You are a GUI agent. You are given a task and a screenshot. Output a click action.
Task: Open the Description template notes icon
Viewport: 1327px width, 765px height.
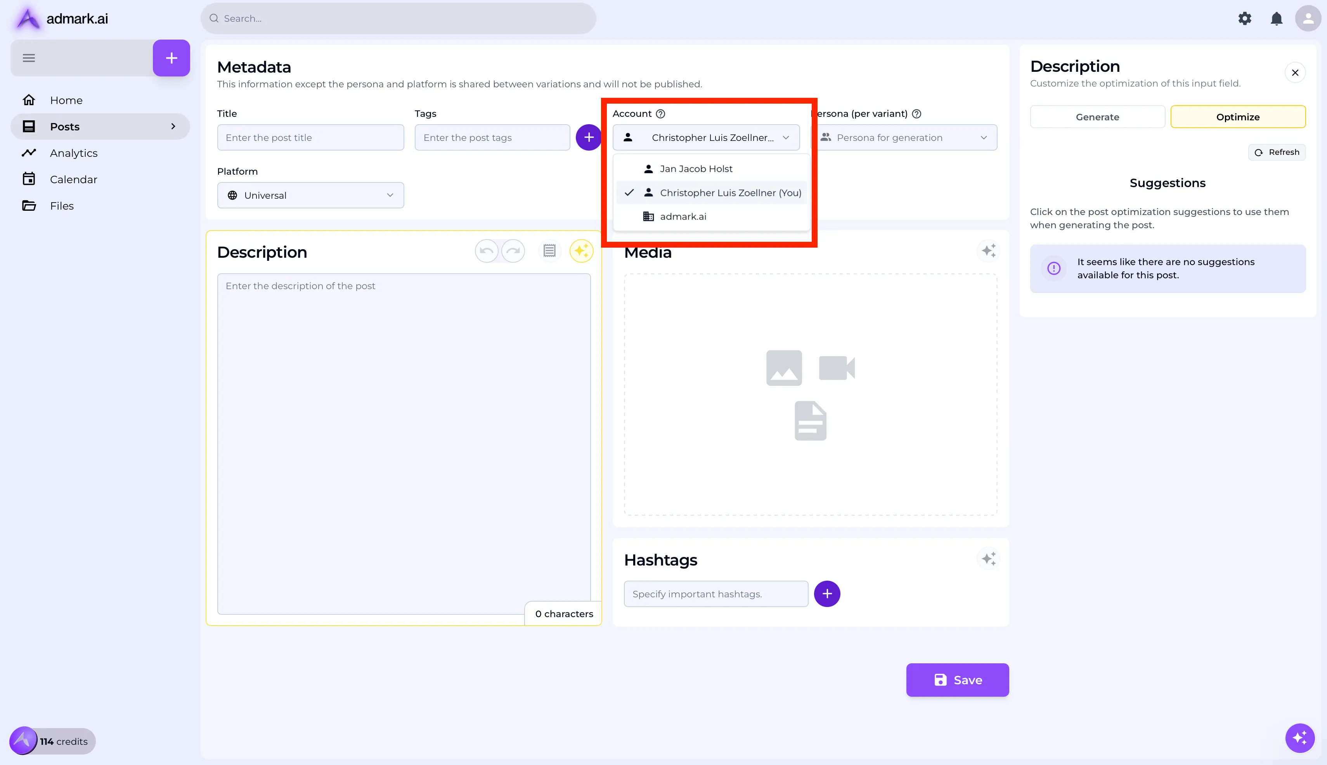pos(549,251)
